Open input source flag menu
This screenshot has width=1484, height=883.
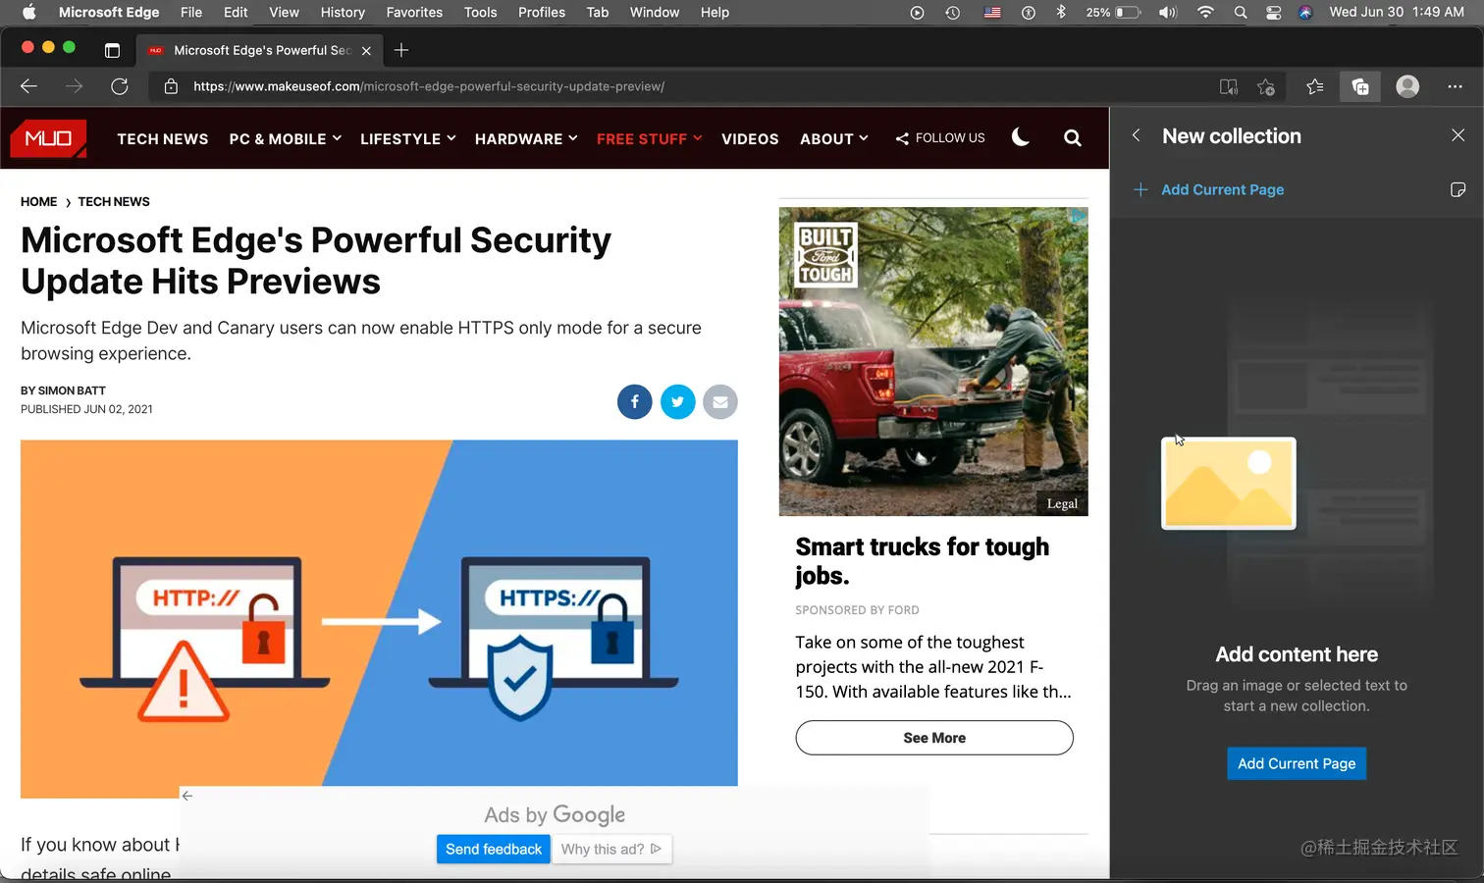(992, 12)
